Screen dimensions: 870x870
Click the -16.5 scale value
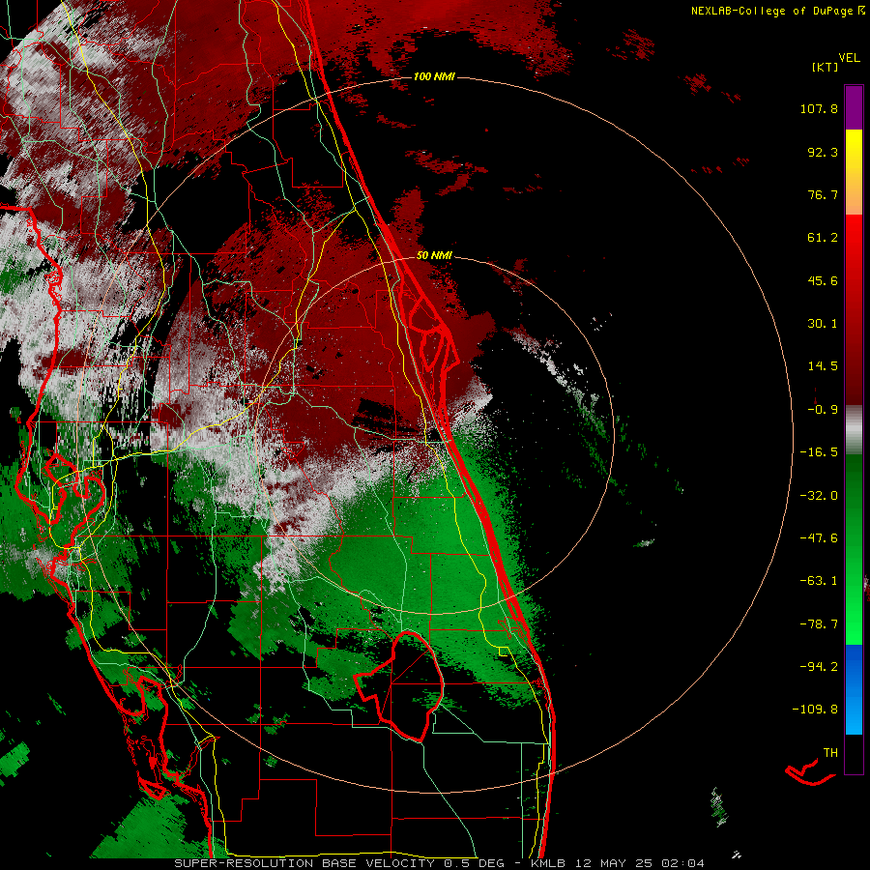[x=819, y=452]
